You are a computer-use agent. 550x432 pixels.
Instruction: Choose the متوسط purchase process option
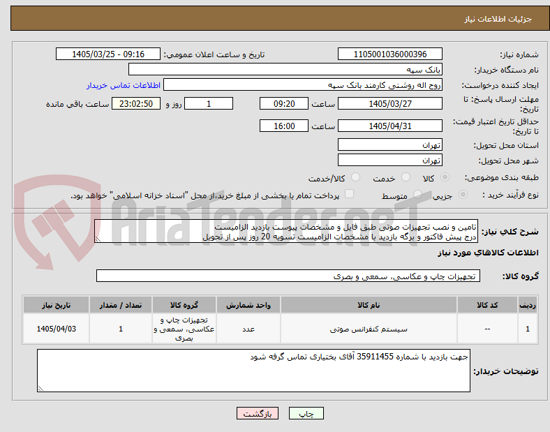click(x=417, y=195)
